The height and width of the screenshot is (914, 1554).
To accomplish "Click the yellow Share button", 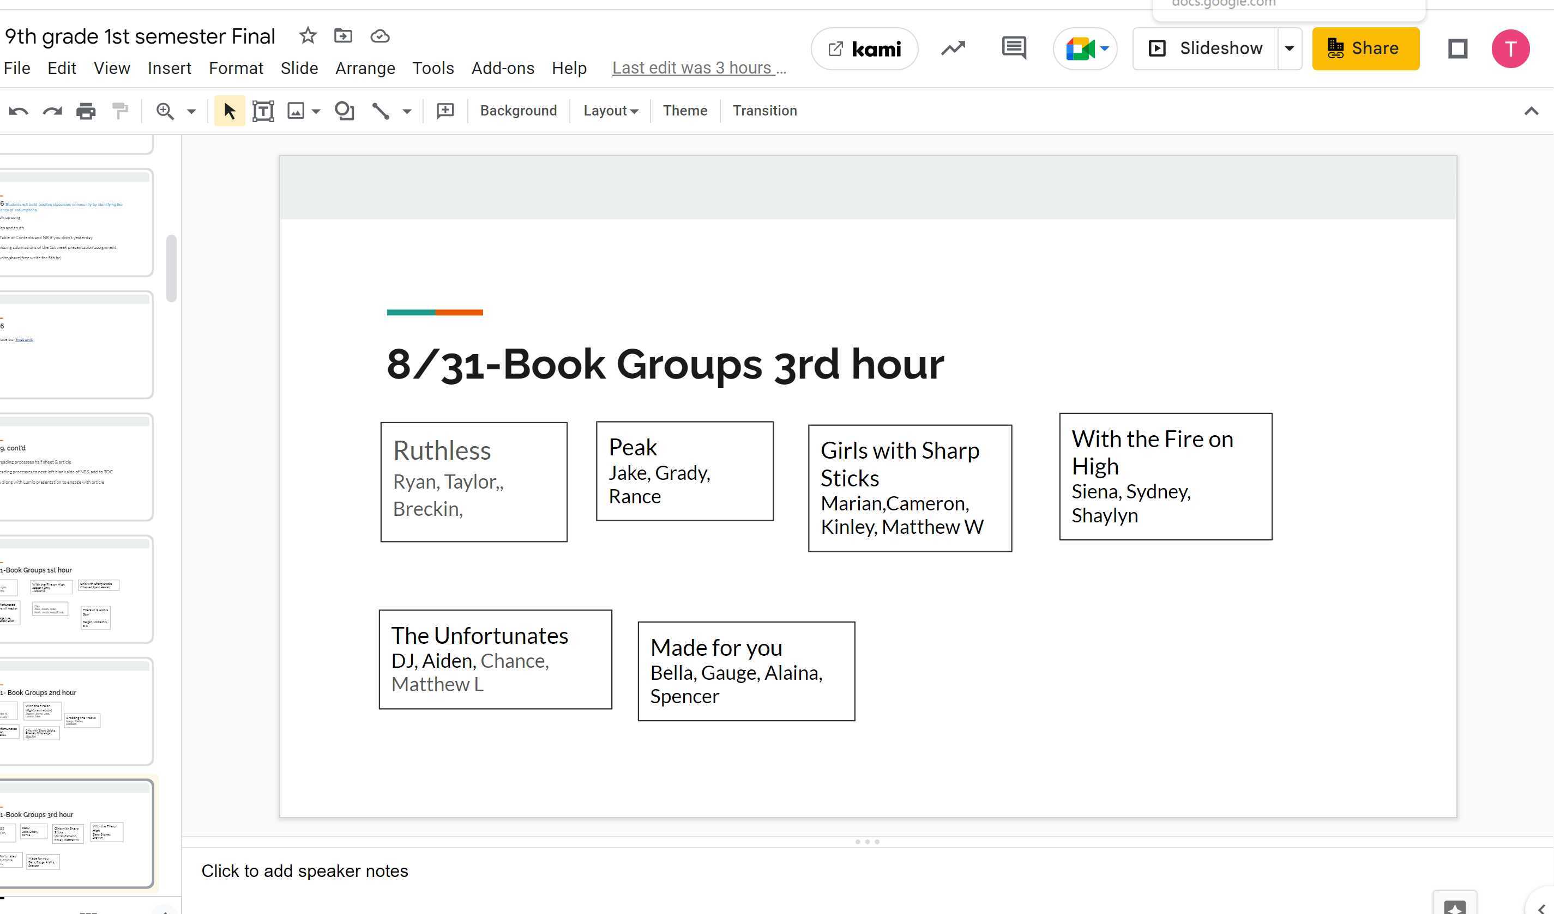I will (x=1365, y=48).
